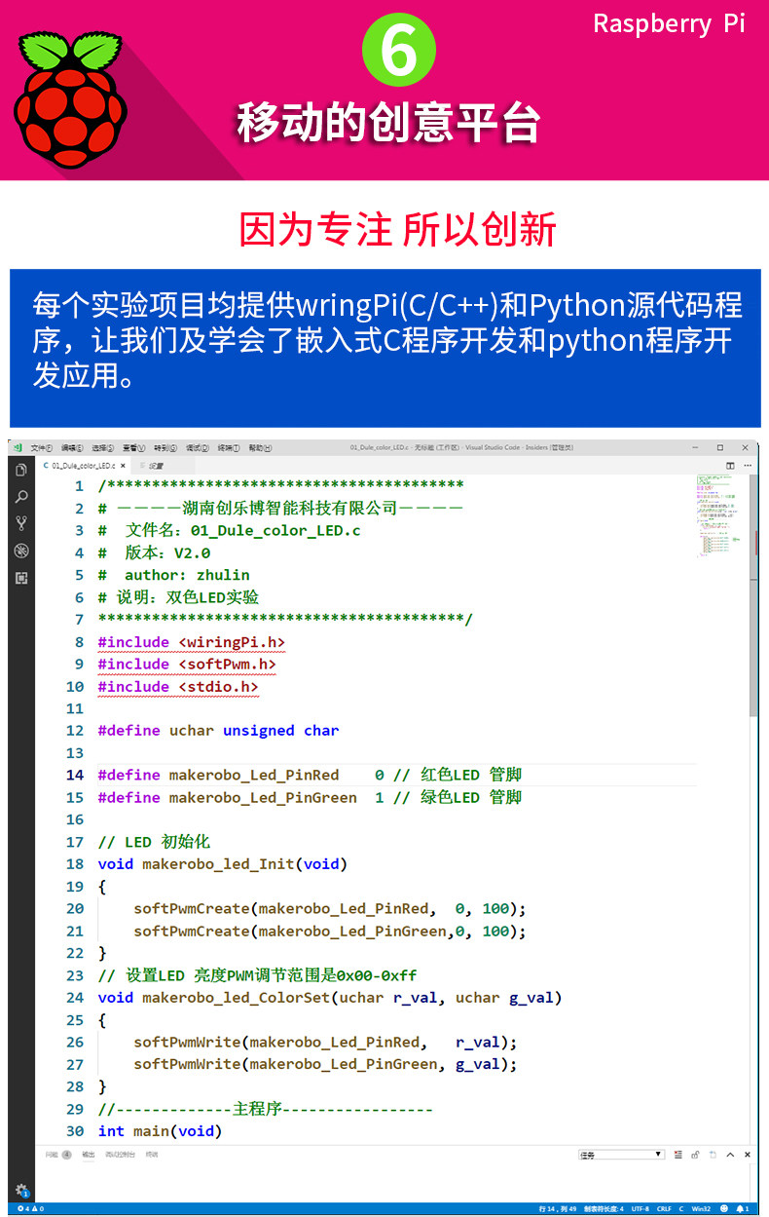Viewport: 769px width, 1217px height.
Task: Open the Explorer icon in activity bar
Action: click(21, 470)
